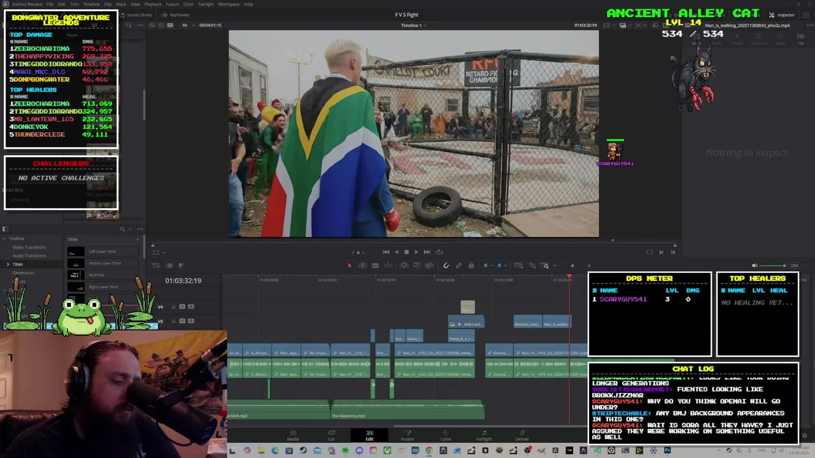Click the Replace Clip toolbar icon
This screenshot has height=458, width=815.
pos(429,265)
